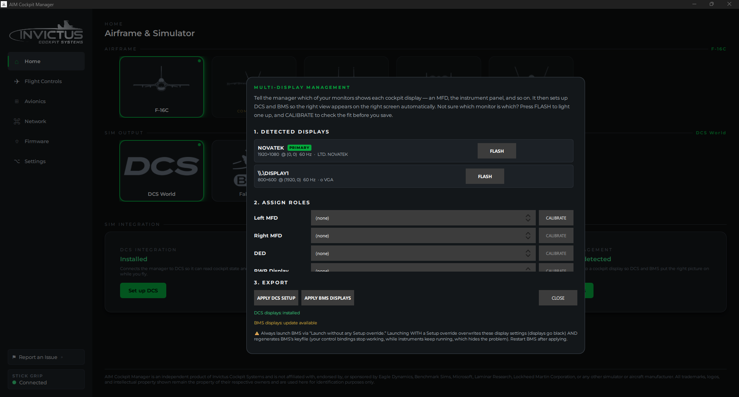Click the 'Installed' DCS Integration status
The width and height of the screenshot is (739, 397).
134,259
